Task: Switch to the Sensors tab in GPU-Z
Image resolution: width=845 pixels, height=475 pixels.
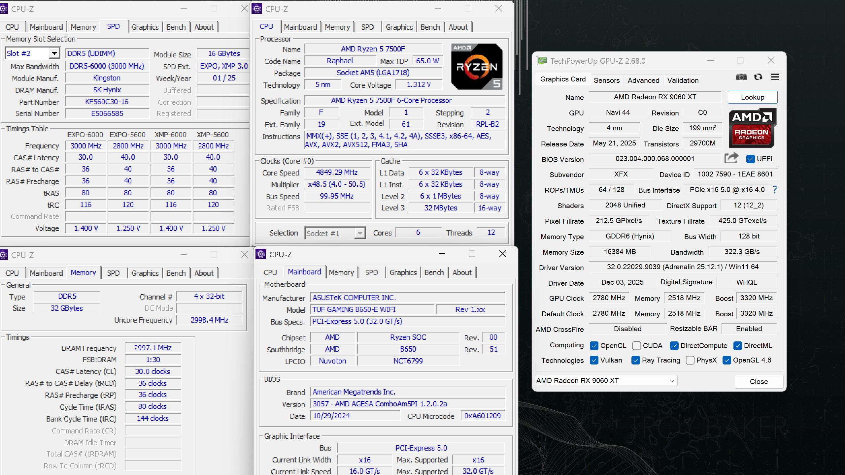Action: pos(606,80)
